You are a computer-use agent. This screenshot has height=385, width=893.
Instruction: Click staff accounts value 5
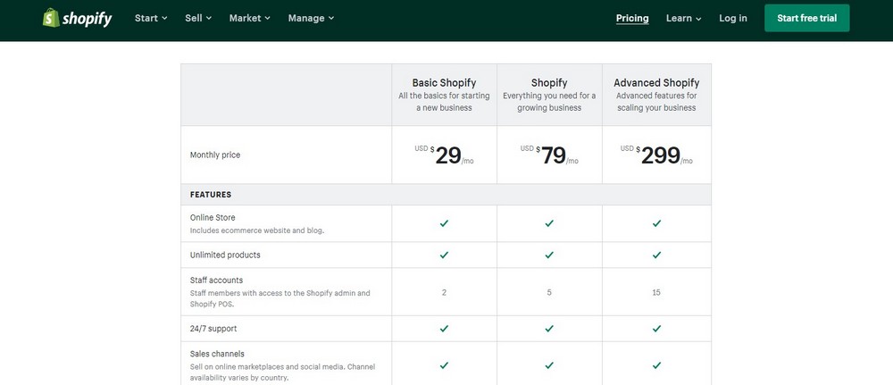pyautogui.click(x=549, y=292)
